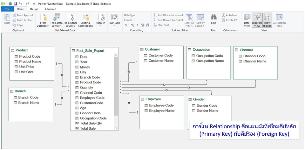Viewport: 305px width, 150px height.
Task: Switch to Excel workbook icon
Action: point(10,4)
